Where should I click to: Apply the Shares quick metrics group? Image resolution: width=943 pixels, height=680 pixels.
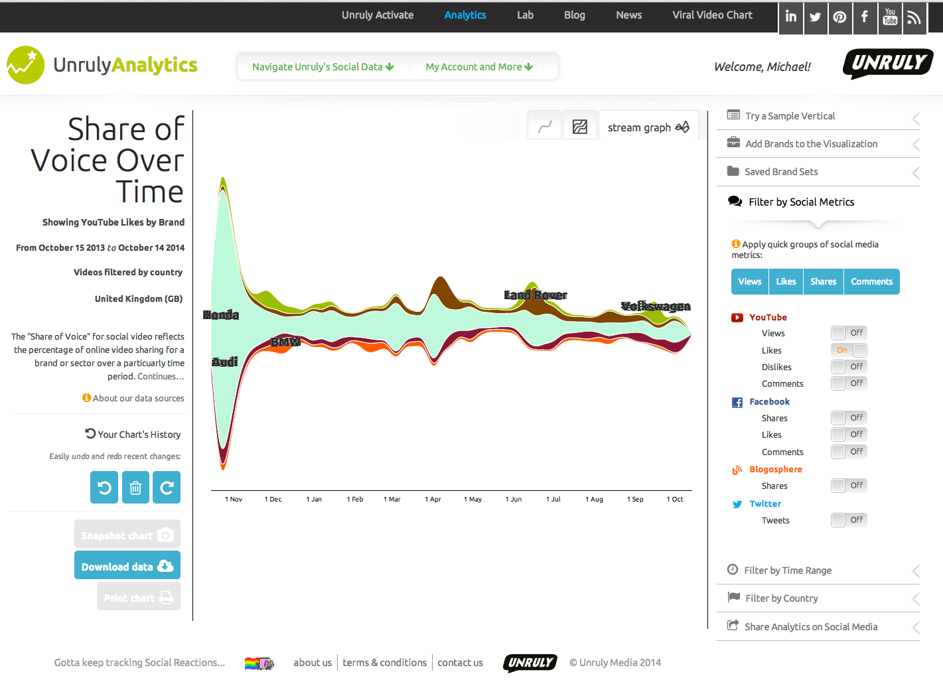(824, 281)
